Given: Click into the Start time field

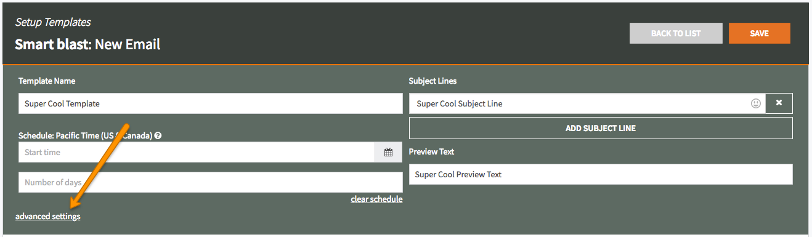Looking at the screenshot, I should 197,152.
